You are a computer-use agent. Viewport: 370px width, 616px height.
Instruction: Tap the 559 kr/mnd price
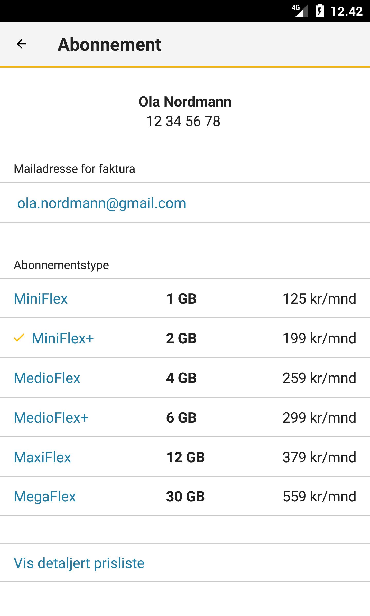319,496
